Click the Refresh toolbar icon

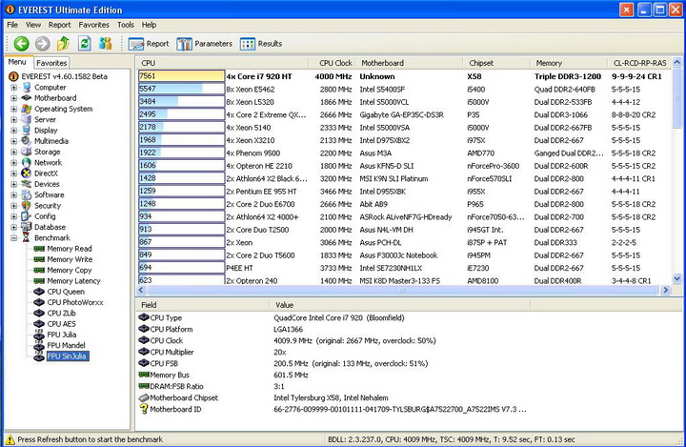tap(85, 43)
